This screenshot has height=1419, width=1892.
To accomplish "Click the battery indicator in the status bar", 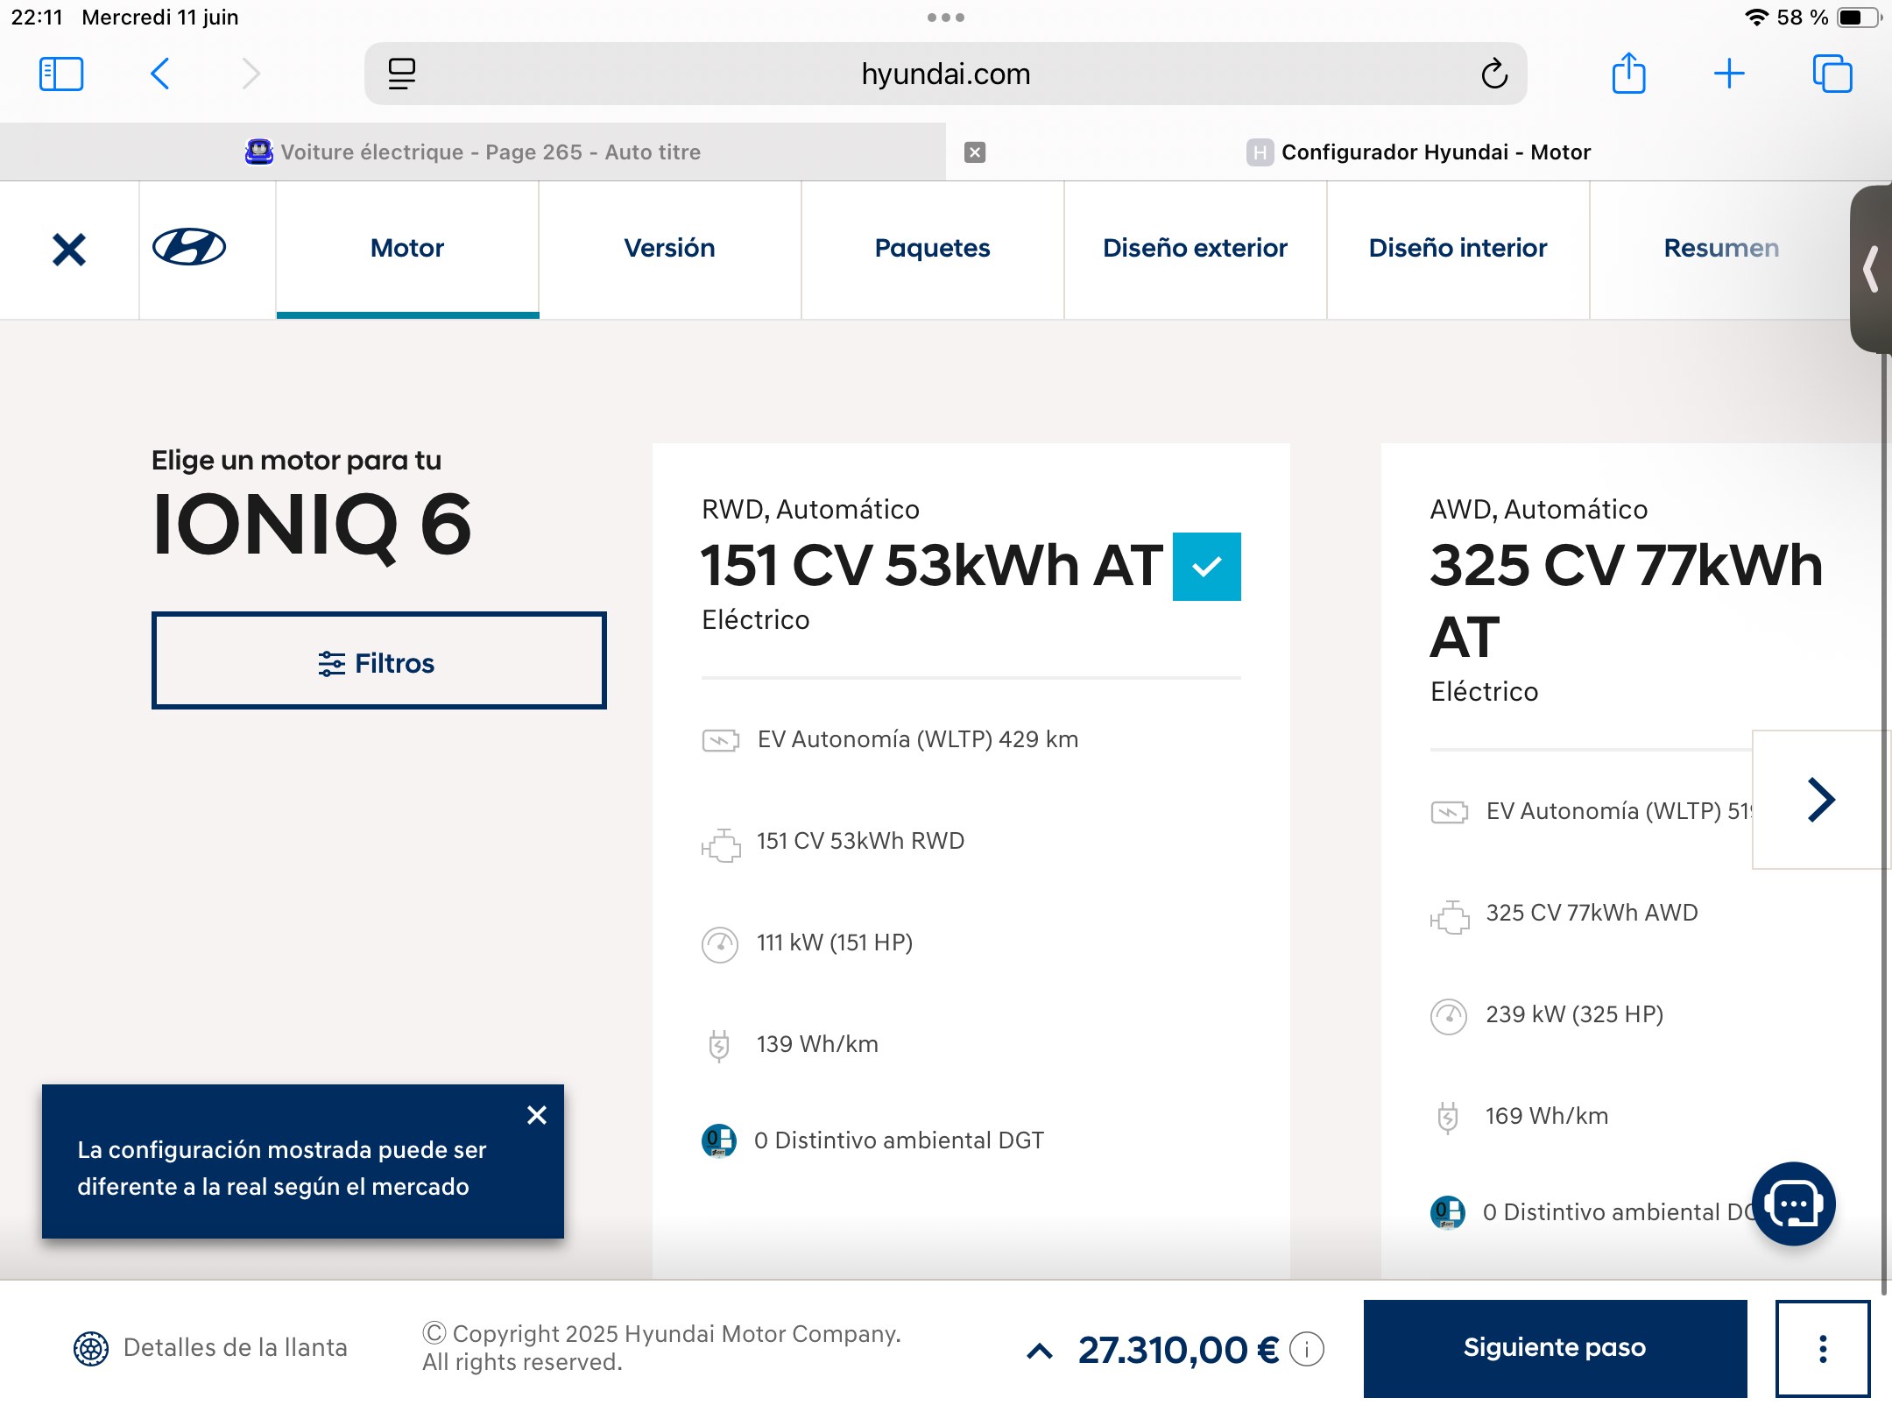I will (1857, 17).
